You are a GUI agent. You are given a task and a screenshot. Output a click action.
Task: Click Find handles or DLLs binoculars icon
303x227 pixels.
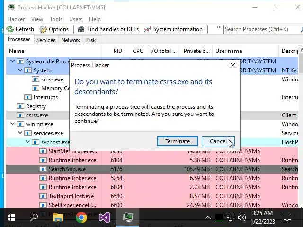click(x=81, y=29)
